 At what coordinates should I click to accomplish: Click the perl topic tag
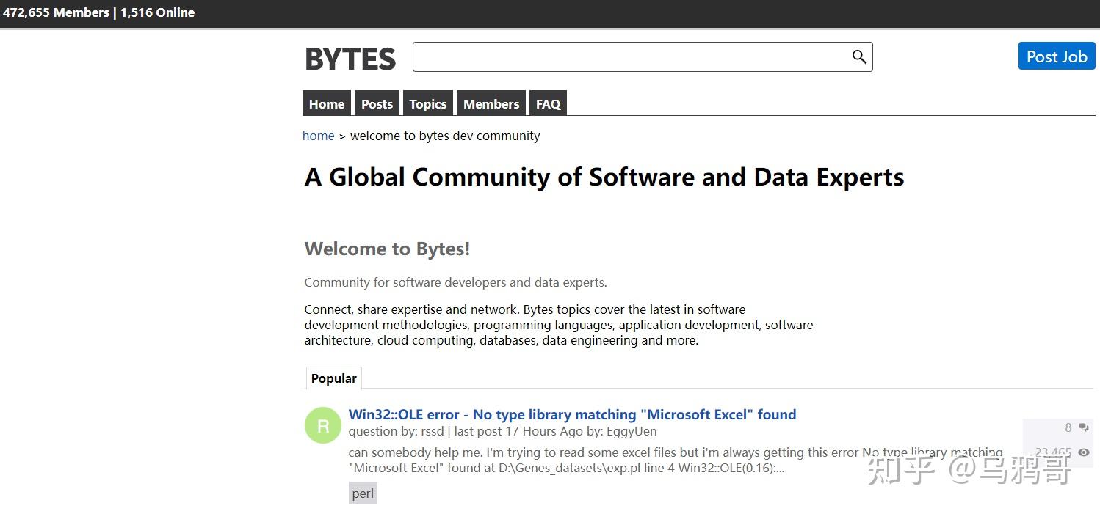click(363, 493)
